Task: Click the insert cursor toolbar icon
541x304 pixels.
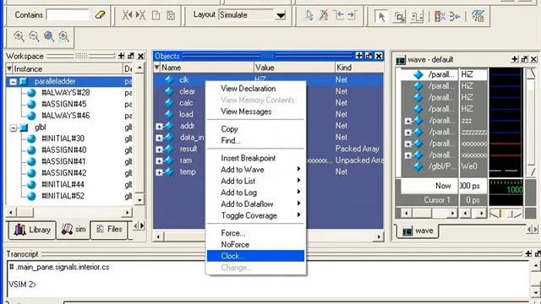Action: pos(309,15)
